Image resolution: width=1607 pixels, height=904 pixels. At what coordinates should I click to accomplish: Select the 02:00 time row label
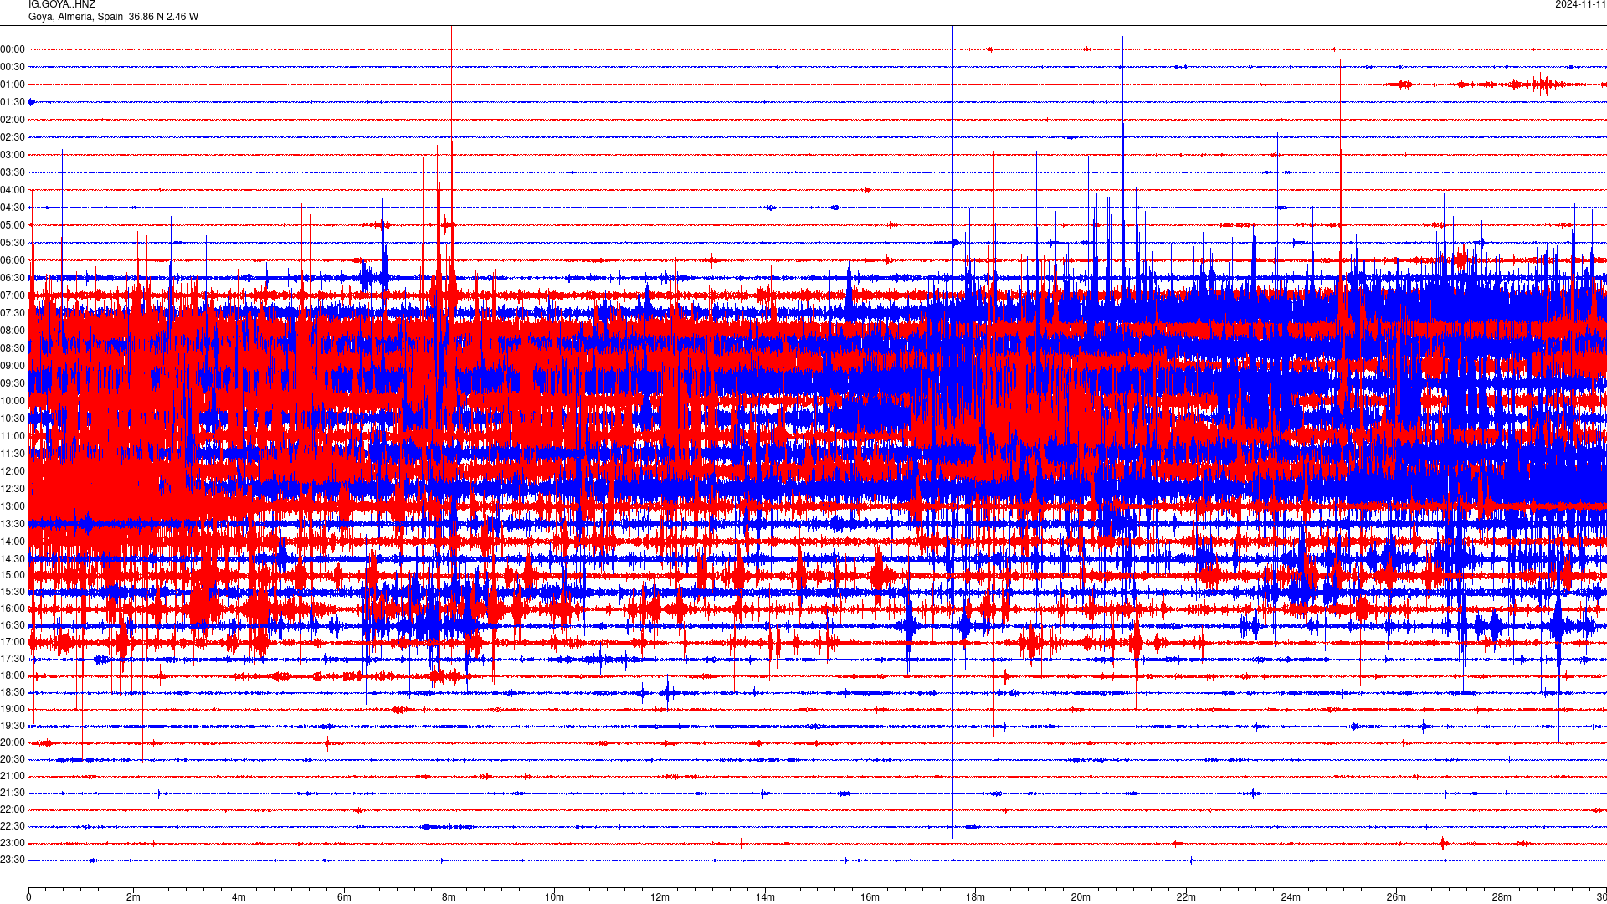(x=13, y=120)
